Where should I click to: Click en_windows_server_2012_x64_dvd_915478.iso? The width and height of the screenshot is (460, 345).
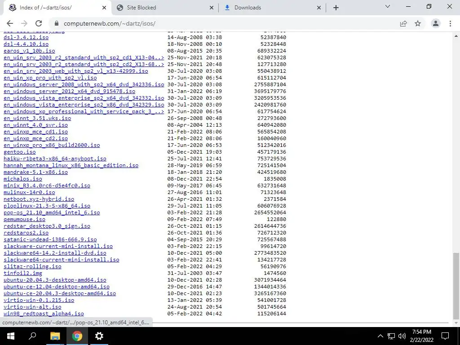coord(69,91)
